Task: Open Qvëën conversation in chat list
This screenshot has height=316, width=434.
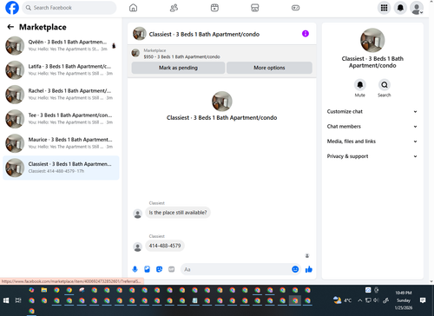Action: pyautogui.click(x=61, y=46)
